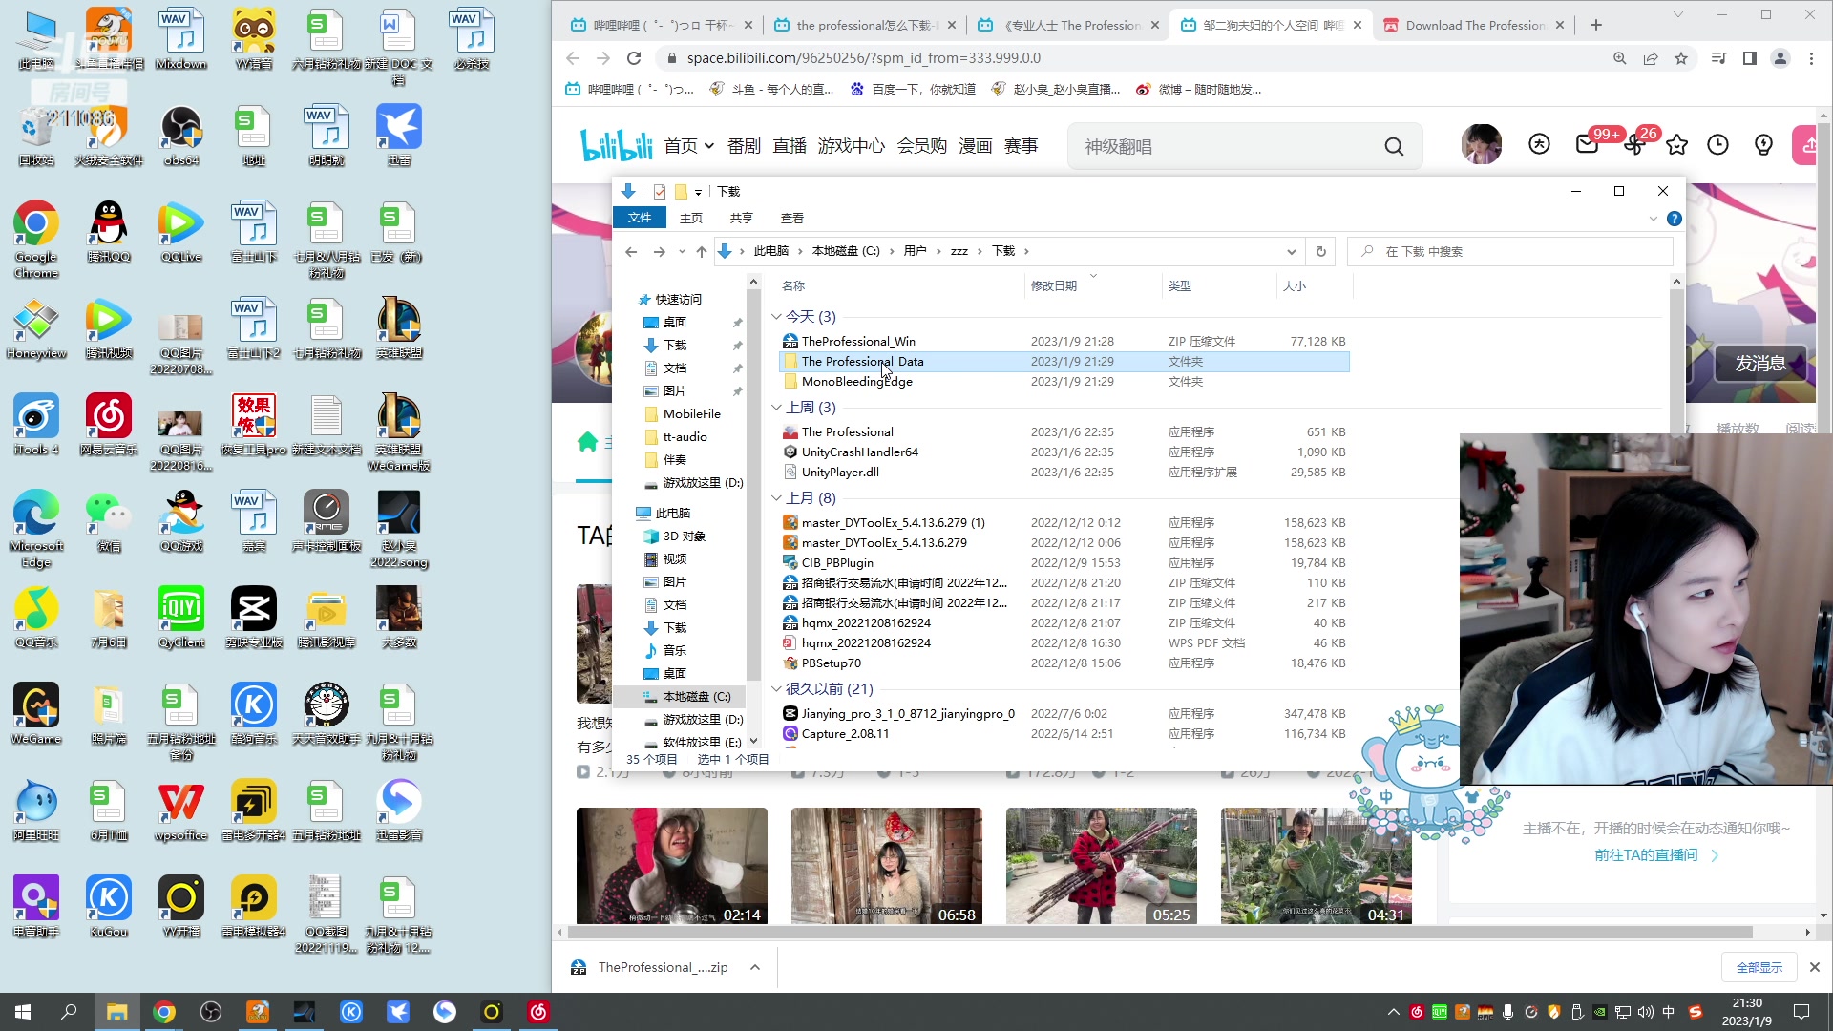Select MonoBleedingEdge folder
Screen dimensions: 1833x1031
(1064, 382)
